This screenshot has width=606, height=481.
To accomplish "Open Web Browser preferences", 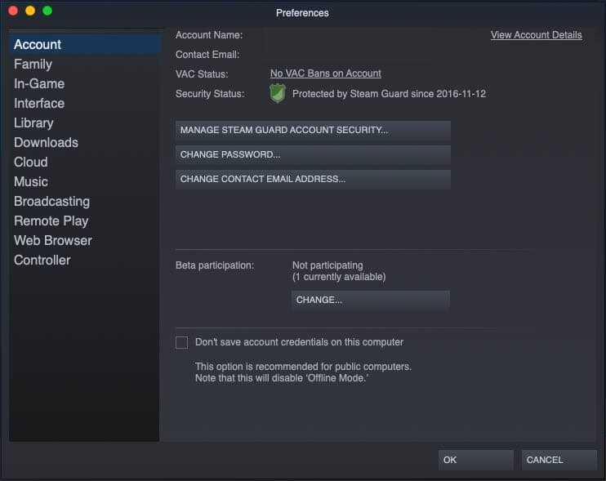I will pos(84,241).
